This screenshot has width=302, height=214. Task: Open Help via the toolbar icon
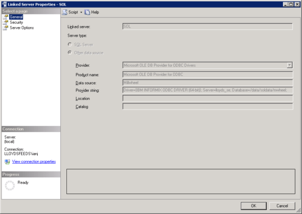point(88,12)
